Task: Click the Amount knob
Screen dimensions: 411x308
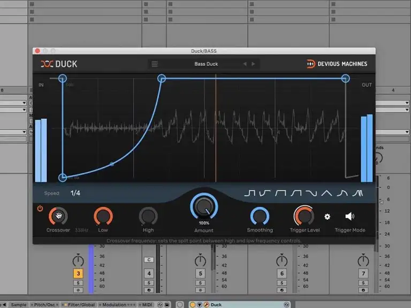Action: 204,206
